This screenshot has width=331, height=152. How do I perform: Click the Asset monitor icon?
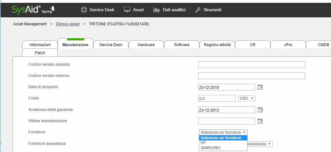tap(127, 10)
